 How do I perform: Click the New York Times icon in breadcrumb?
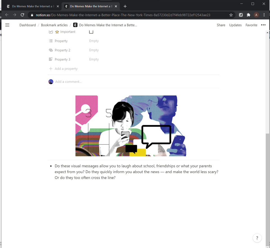(75, 25)
